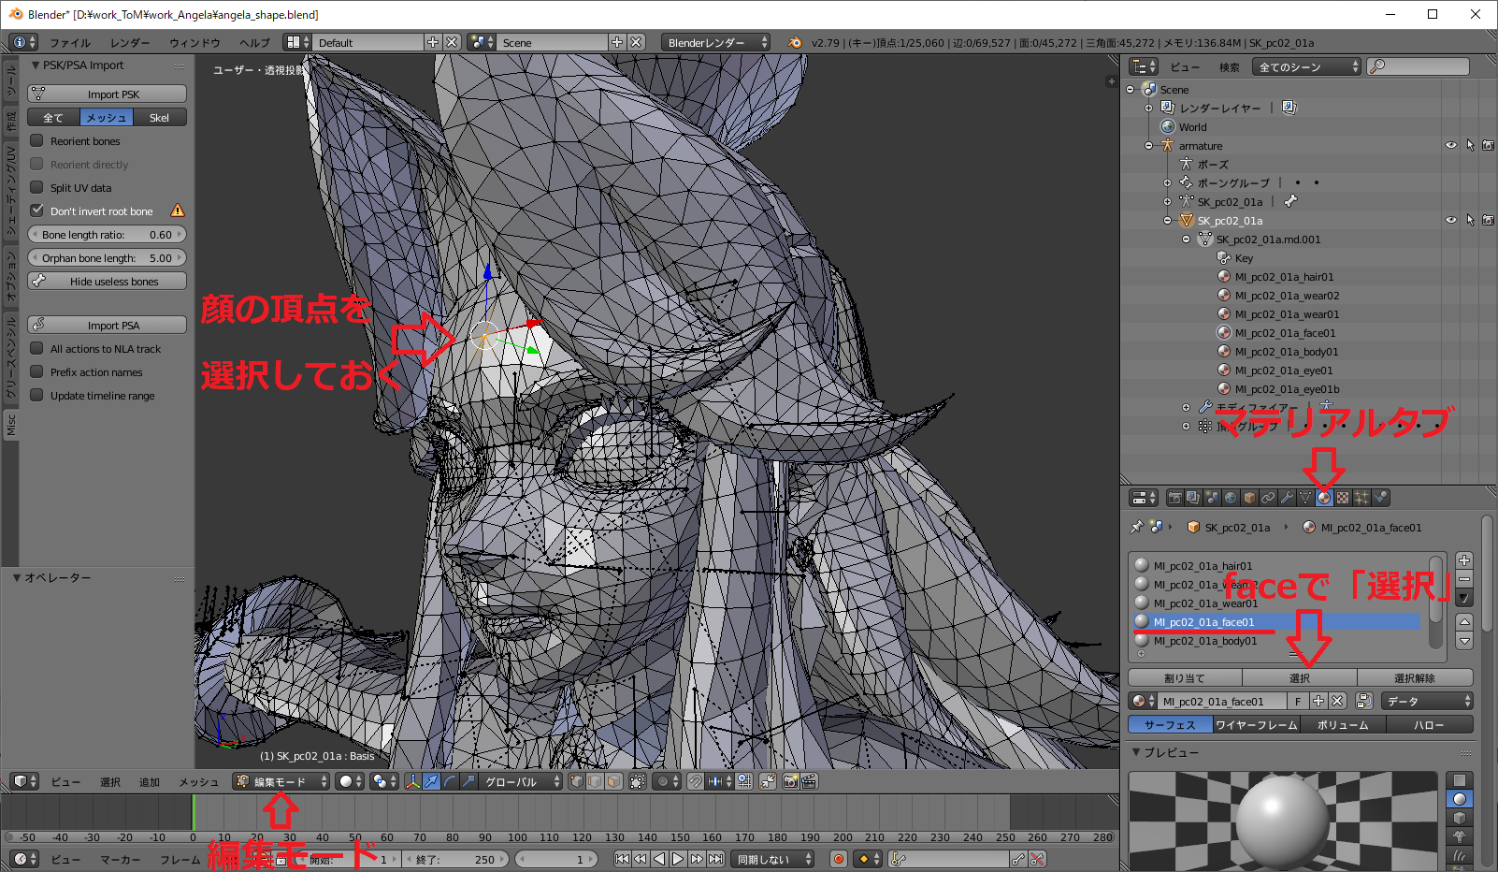Enable Update timeline range checkbox

(x=37, y=395)
